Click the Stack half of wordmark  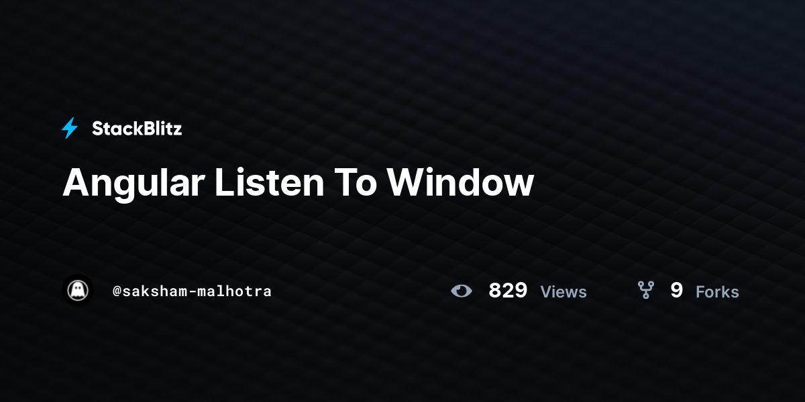pos(115,129)
